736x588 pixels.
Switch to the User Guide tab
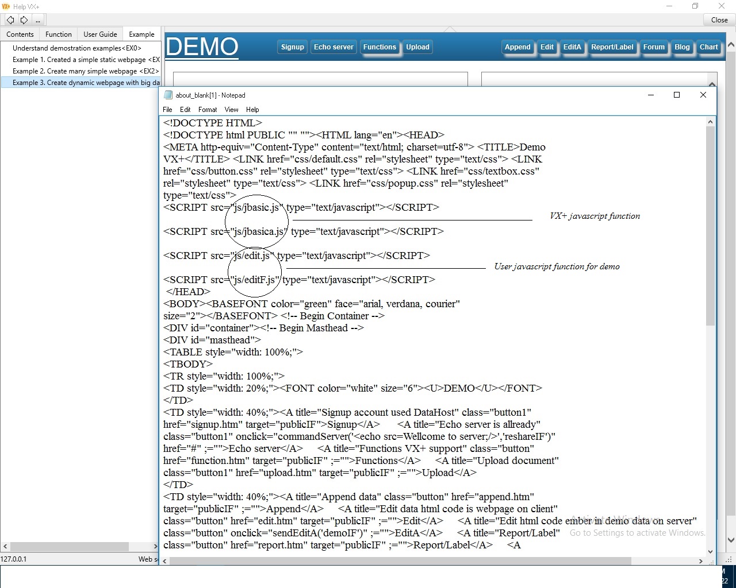(x=100, y=34)
